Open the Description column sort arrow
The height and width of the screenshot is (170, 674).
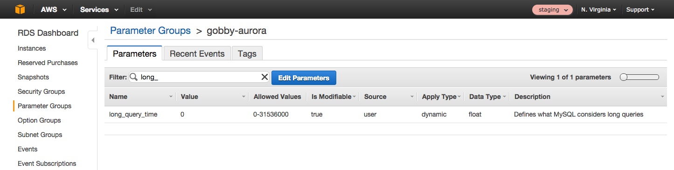click(x=663, y=97)
